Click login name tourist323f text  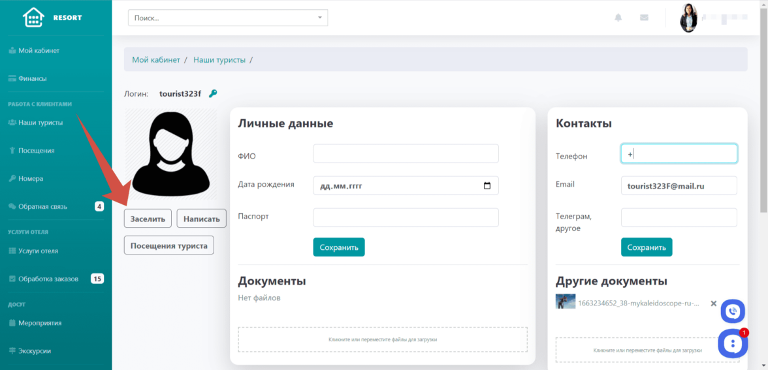[180, 93]
